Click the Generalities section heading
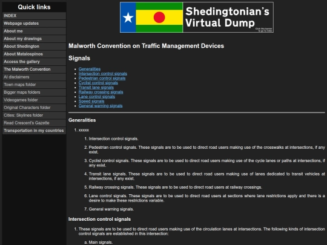This screenshot has height=245, width=327. coord(82,120)
